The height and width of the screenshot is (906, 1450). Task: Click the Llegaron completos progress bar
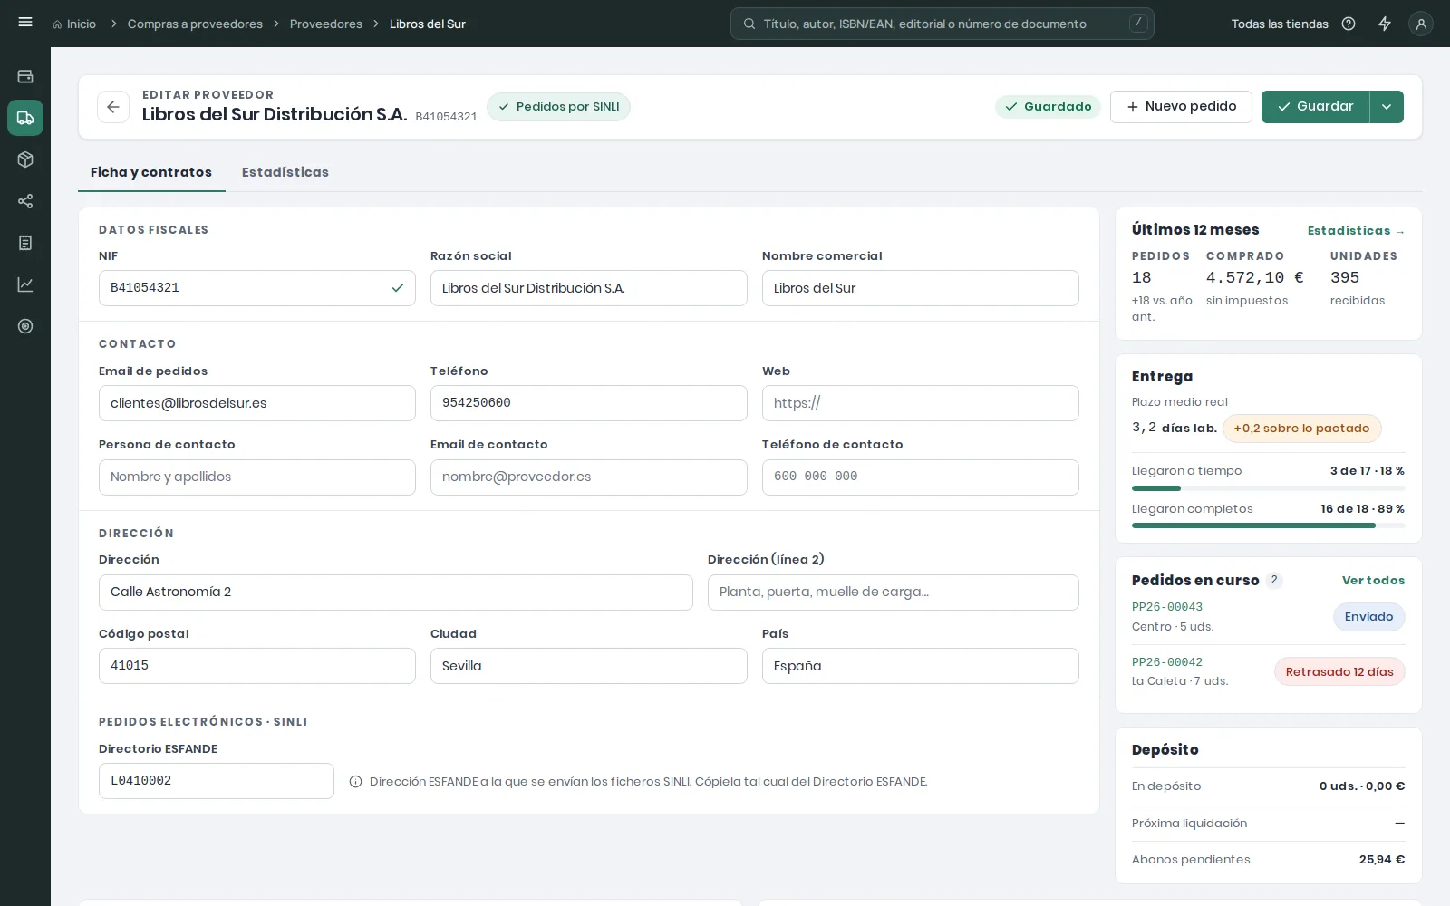pos(1269,525)
